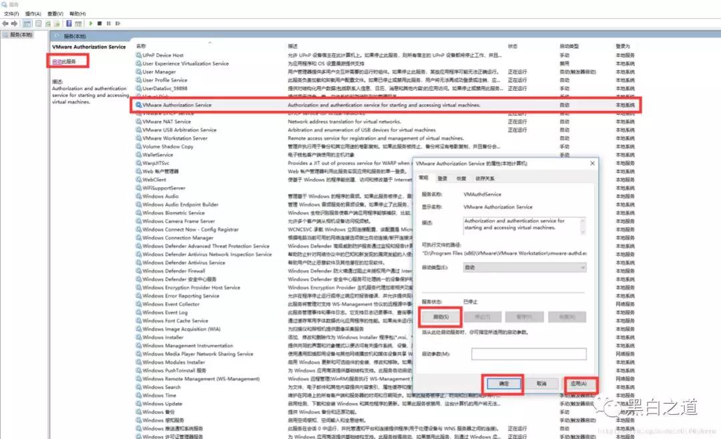Sort services by the 登录为 column header
This screenshot has height=439, width=721.
pos(623,46)
